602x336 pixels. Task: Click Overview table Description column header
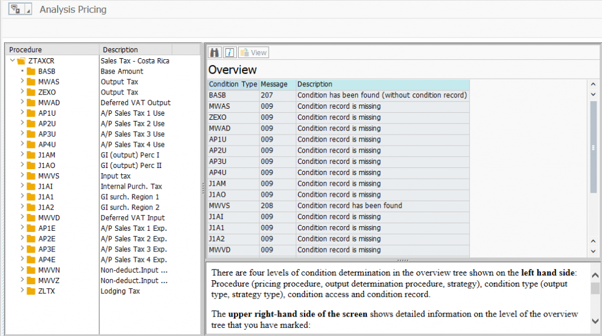(x=382, y=84)
